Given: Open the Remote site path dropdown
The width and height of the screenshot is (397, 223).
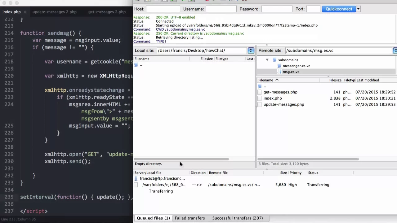Looking at the screenshot, I should tap(395, 50).
